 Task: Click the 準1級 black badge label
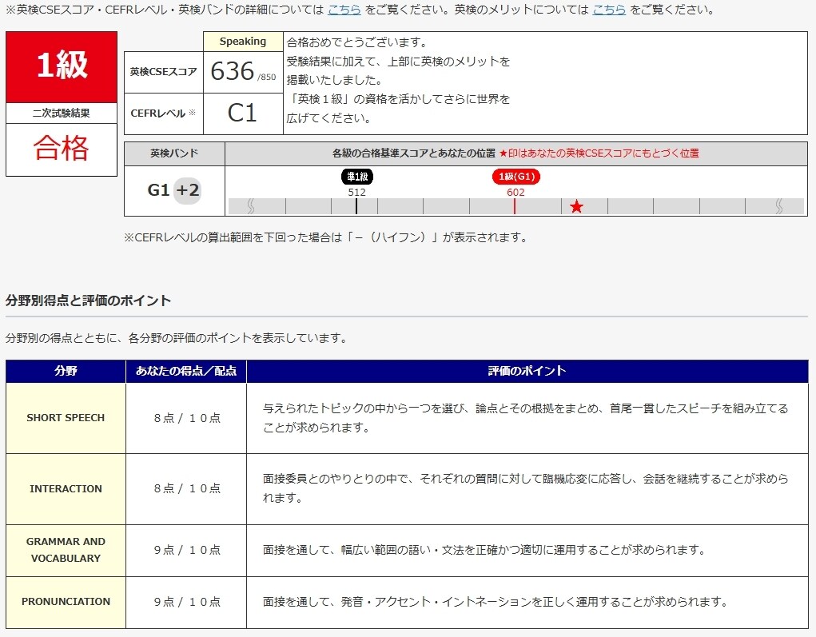tap(357, 177)
